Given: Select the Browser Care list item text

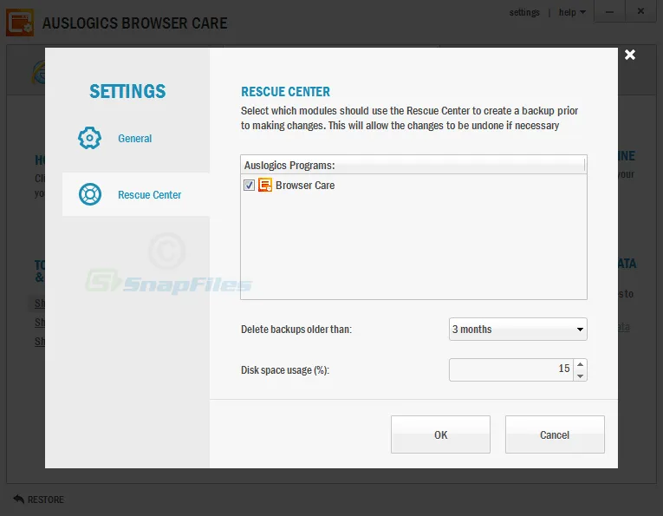Looking at the screenshot, I should tap(305, 186).
